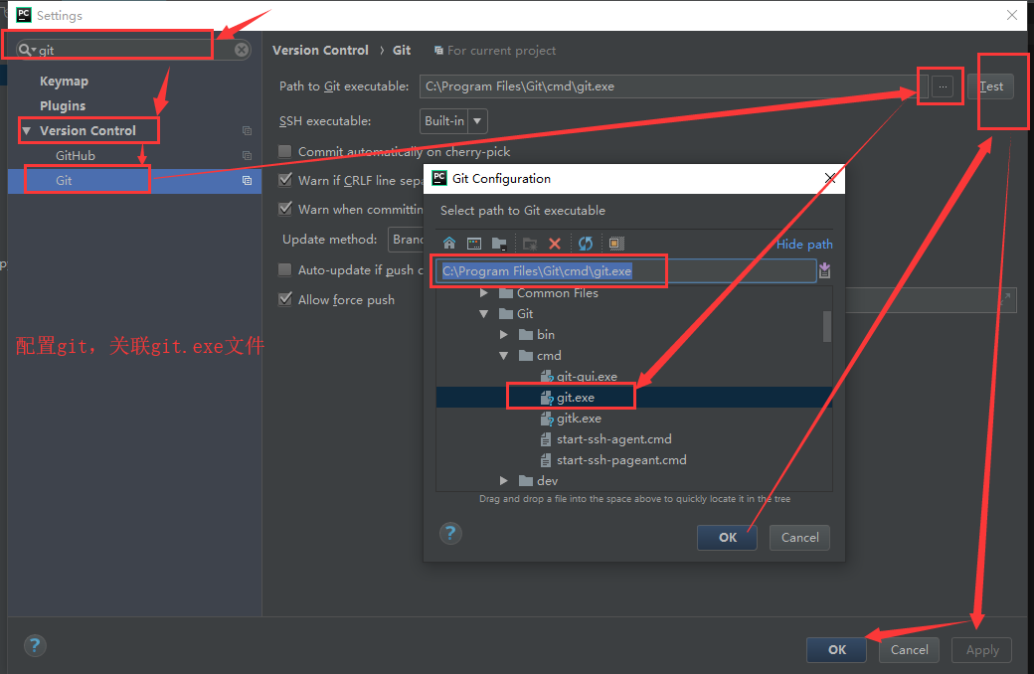Select git.exe in file tree
The image size is (1034, 674).
click(x=575, y=398)
